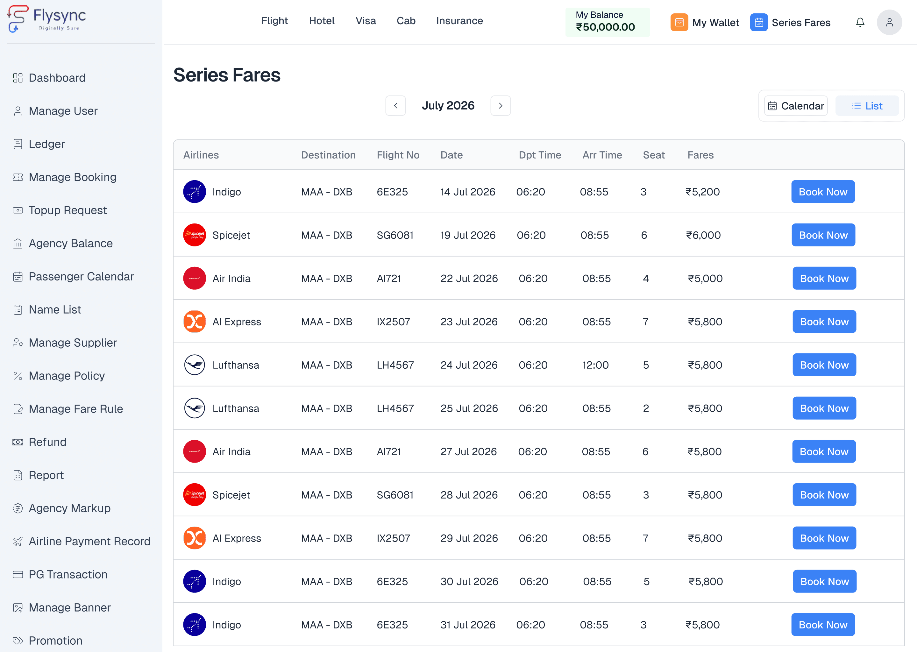Click the Manage Booking ticket icon
This screenshot has height=652, width=917.
[x=18, y=177]
